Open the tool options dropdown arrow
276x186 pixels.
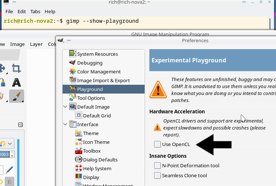(x=10, y=143)
